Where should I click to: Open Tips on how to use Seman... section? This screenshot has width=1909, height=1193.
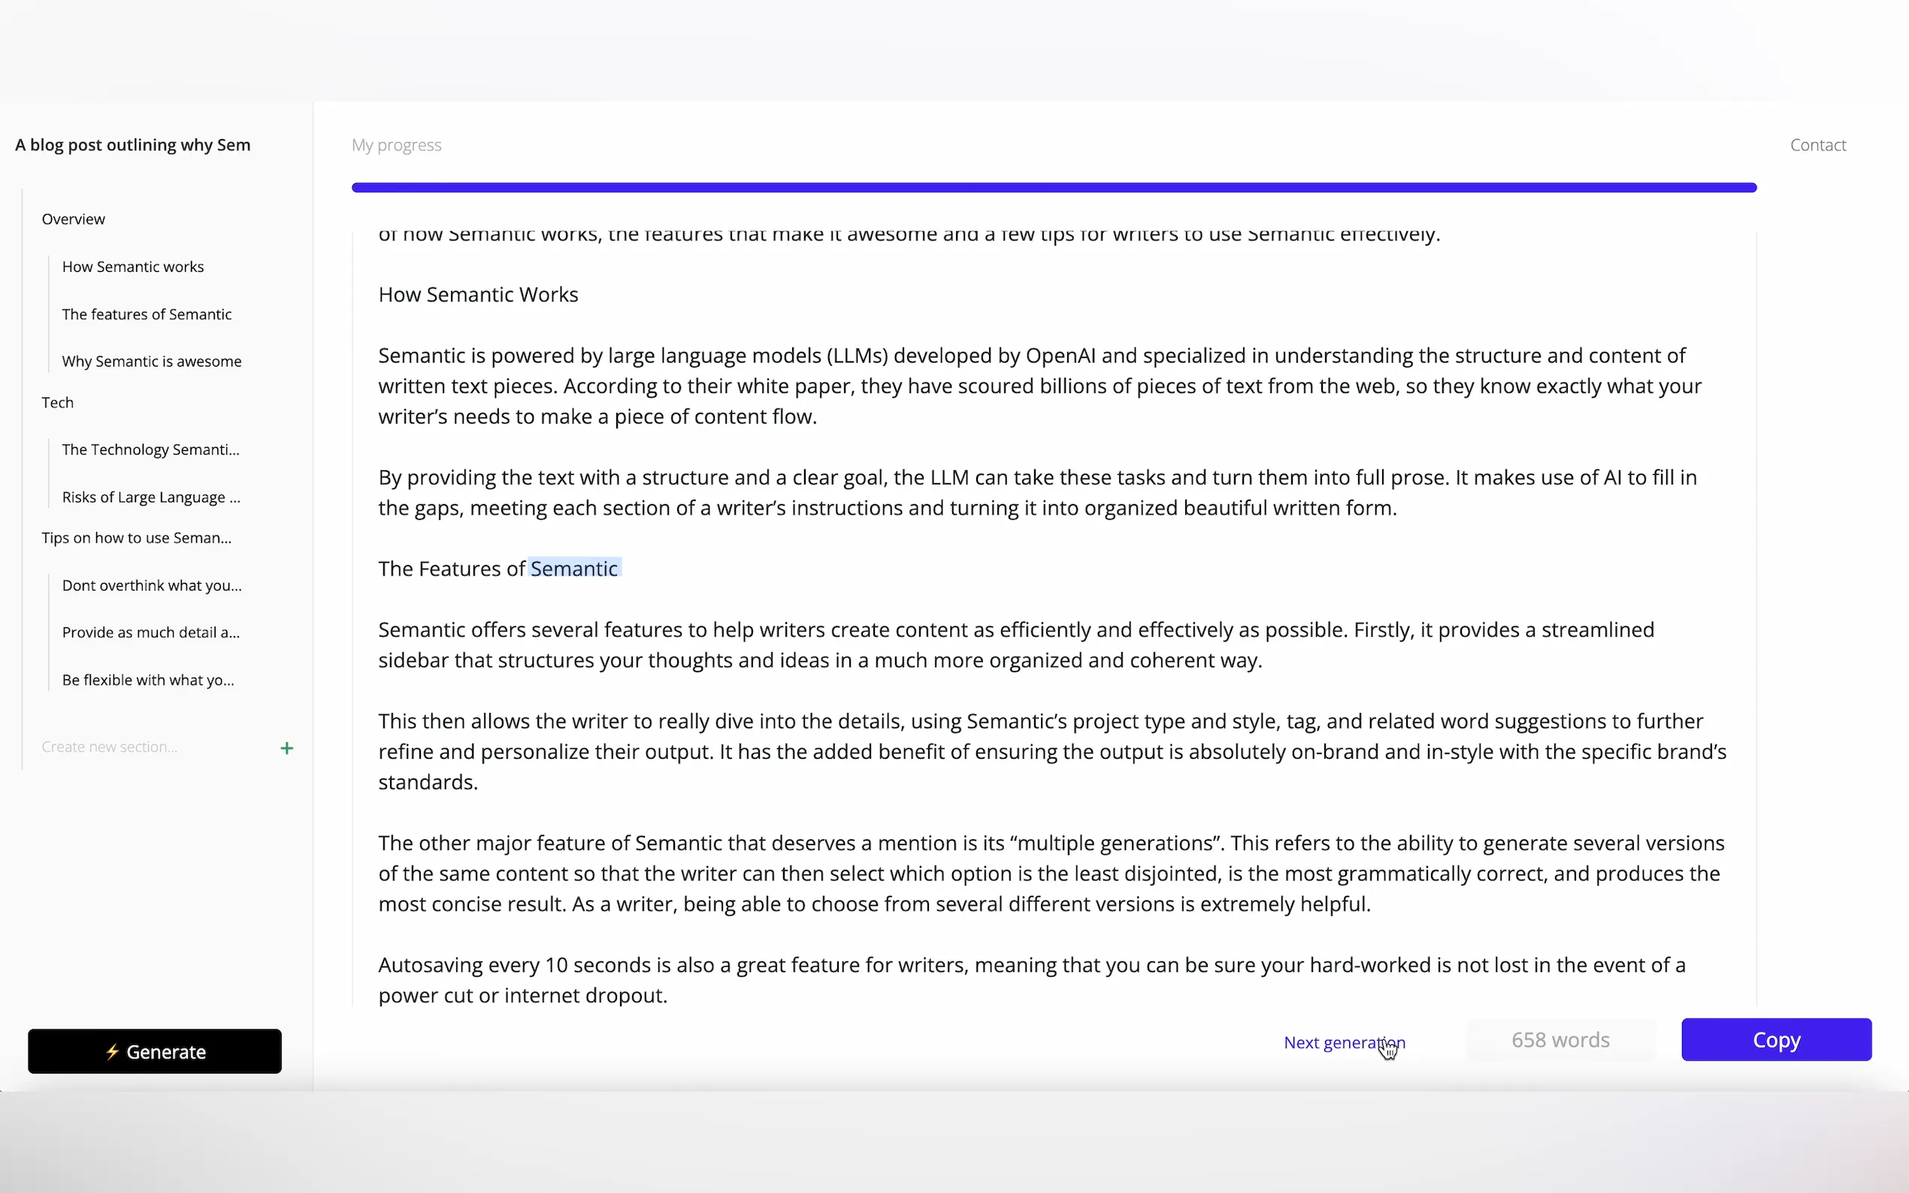137,538
